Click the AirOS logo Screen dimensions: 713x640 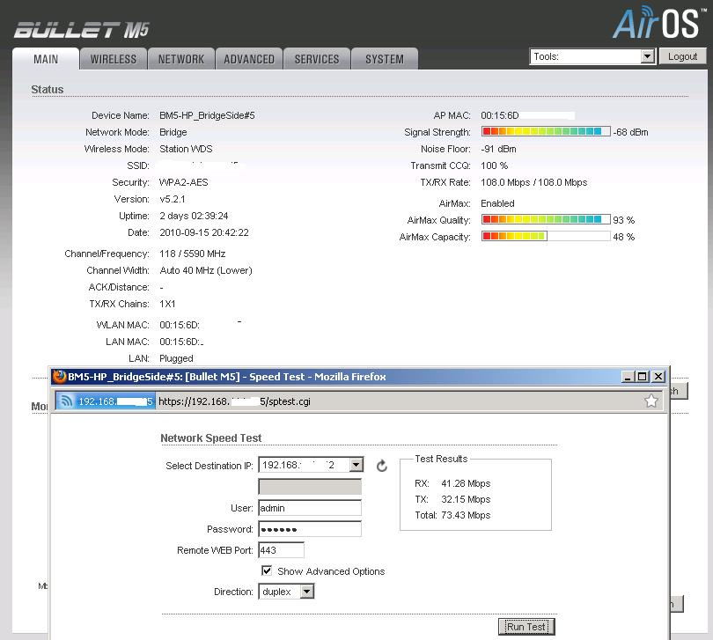pos(658,22)
